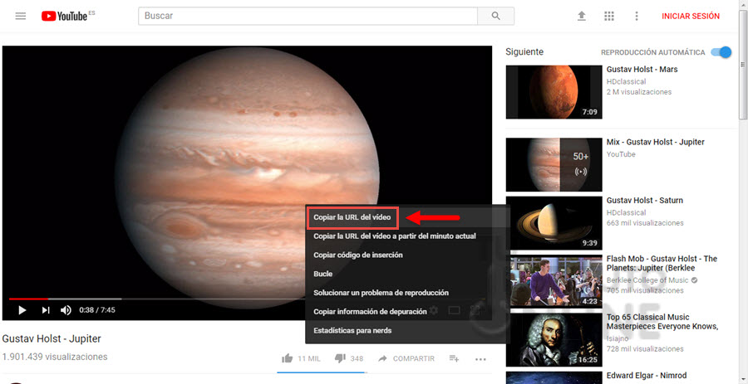The height and width of the screenshot is (384, 748).
Task: Select Copiar la URL del vídeo
Action: coord(352,217)
